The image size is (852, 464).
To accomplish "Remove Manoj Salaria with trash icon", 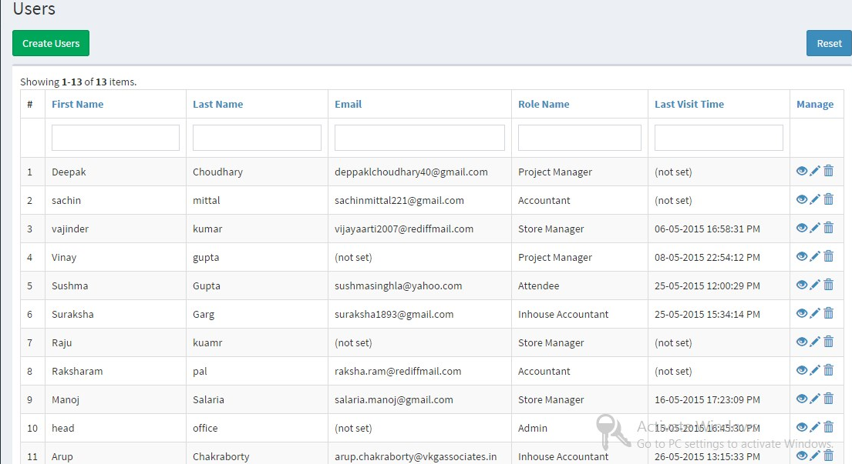I will click(x=829, y=399).
